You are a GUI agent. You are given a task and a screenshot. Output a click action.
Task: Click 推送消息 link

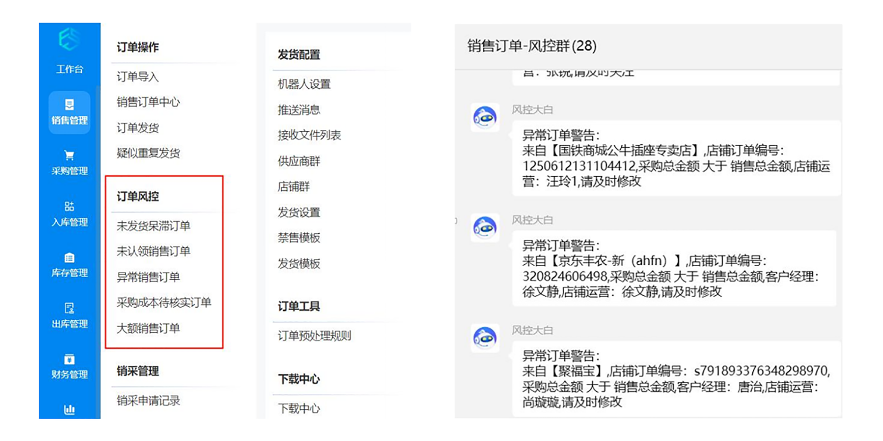[x=299, y=110]
